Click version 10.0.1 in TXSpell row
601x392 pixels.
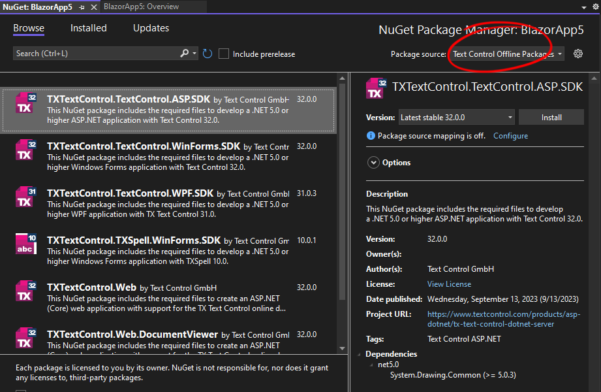[x=307, y=240]
